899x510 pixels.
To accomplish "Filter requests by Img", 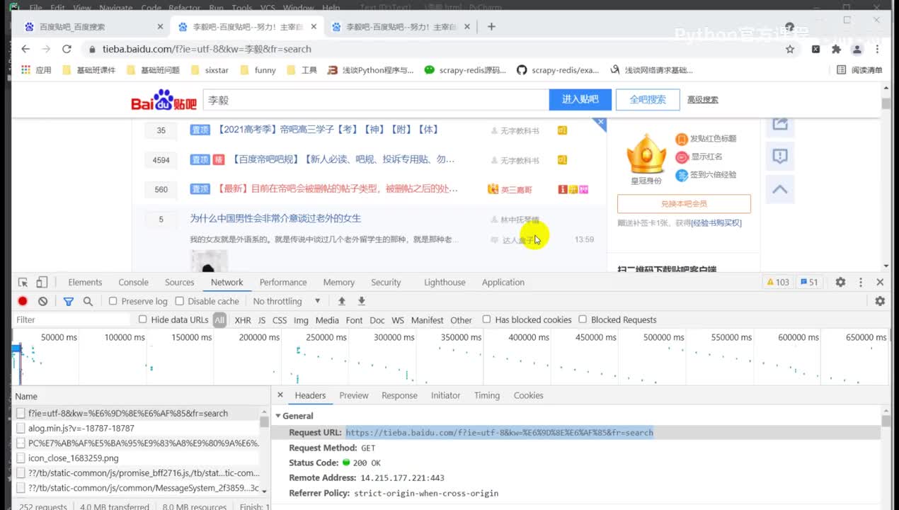I will coord(301,320).
